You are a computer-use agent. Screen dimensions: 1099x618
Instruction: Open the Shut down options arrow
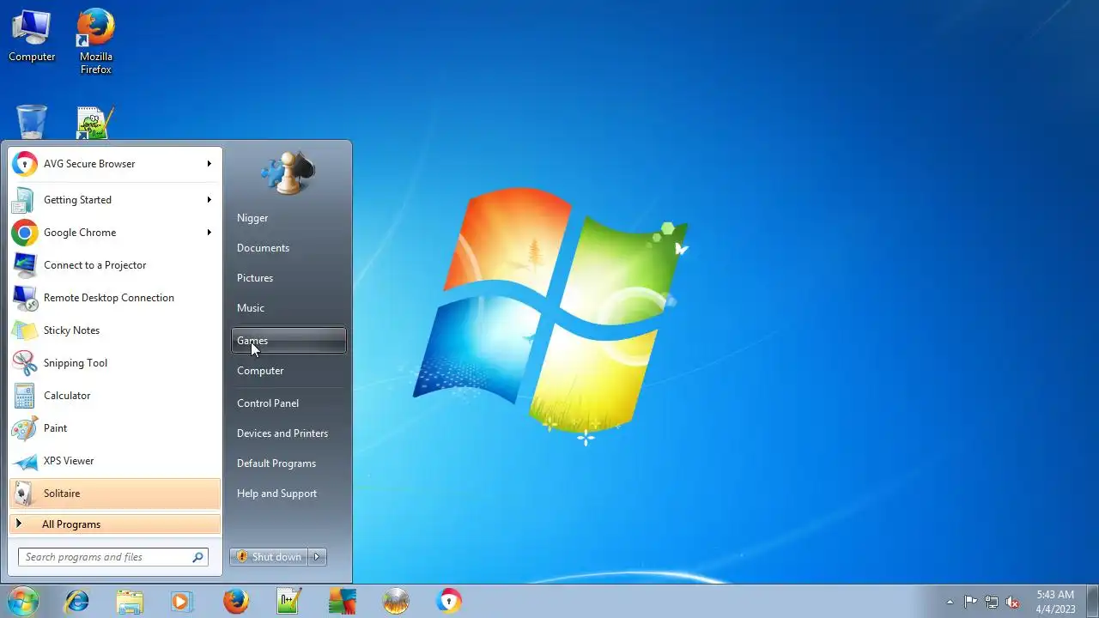point(317,557)
